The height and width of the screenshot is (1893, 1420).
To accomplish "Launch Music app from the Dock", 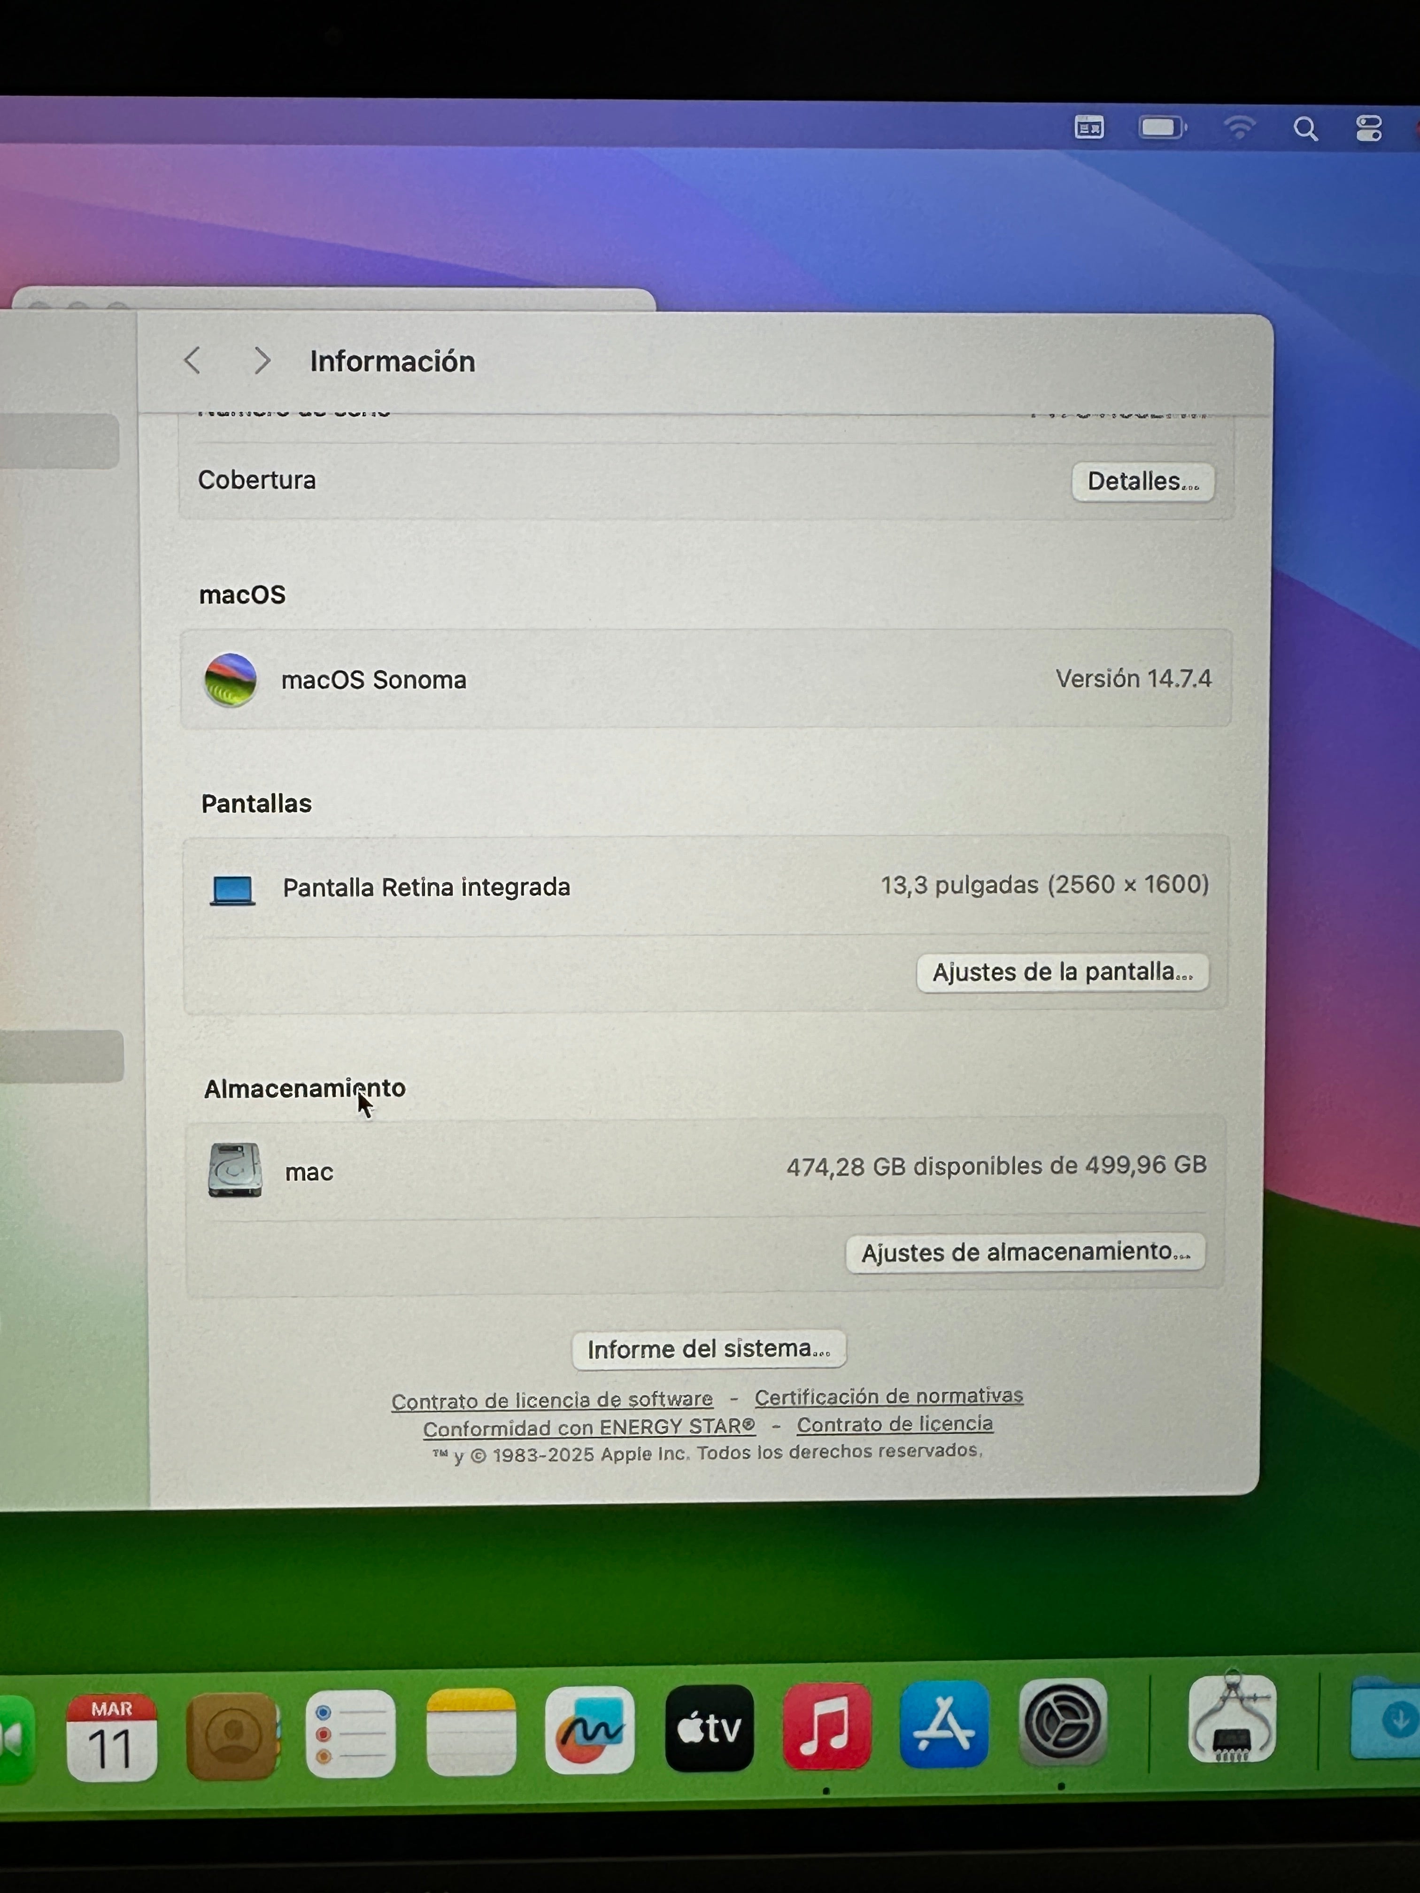I will click(827, 1727).
